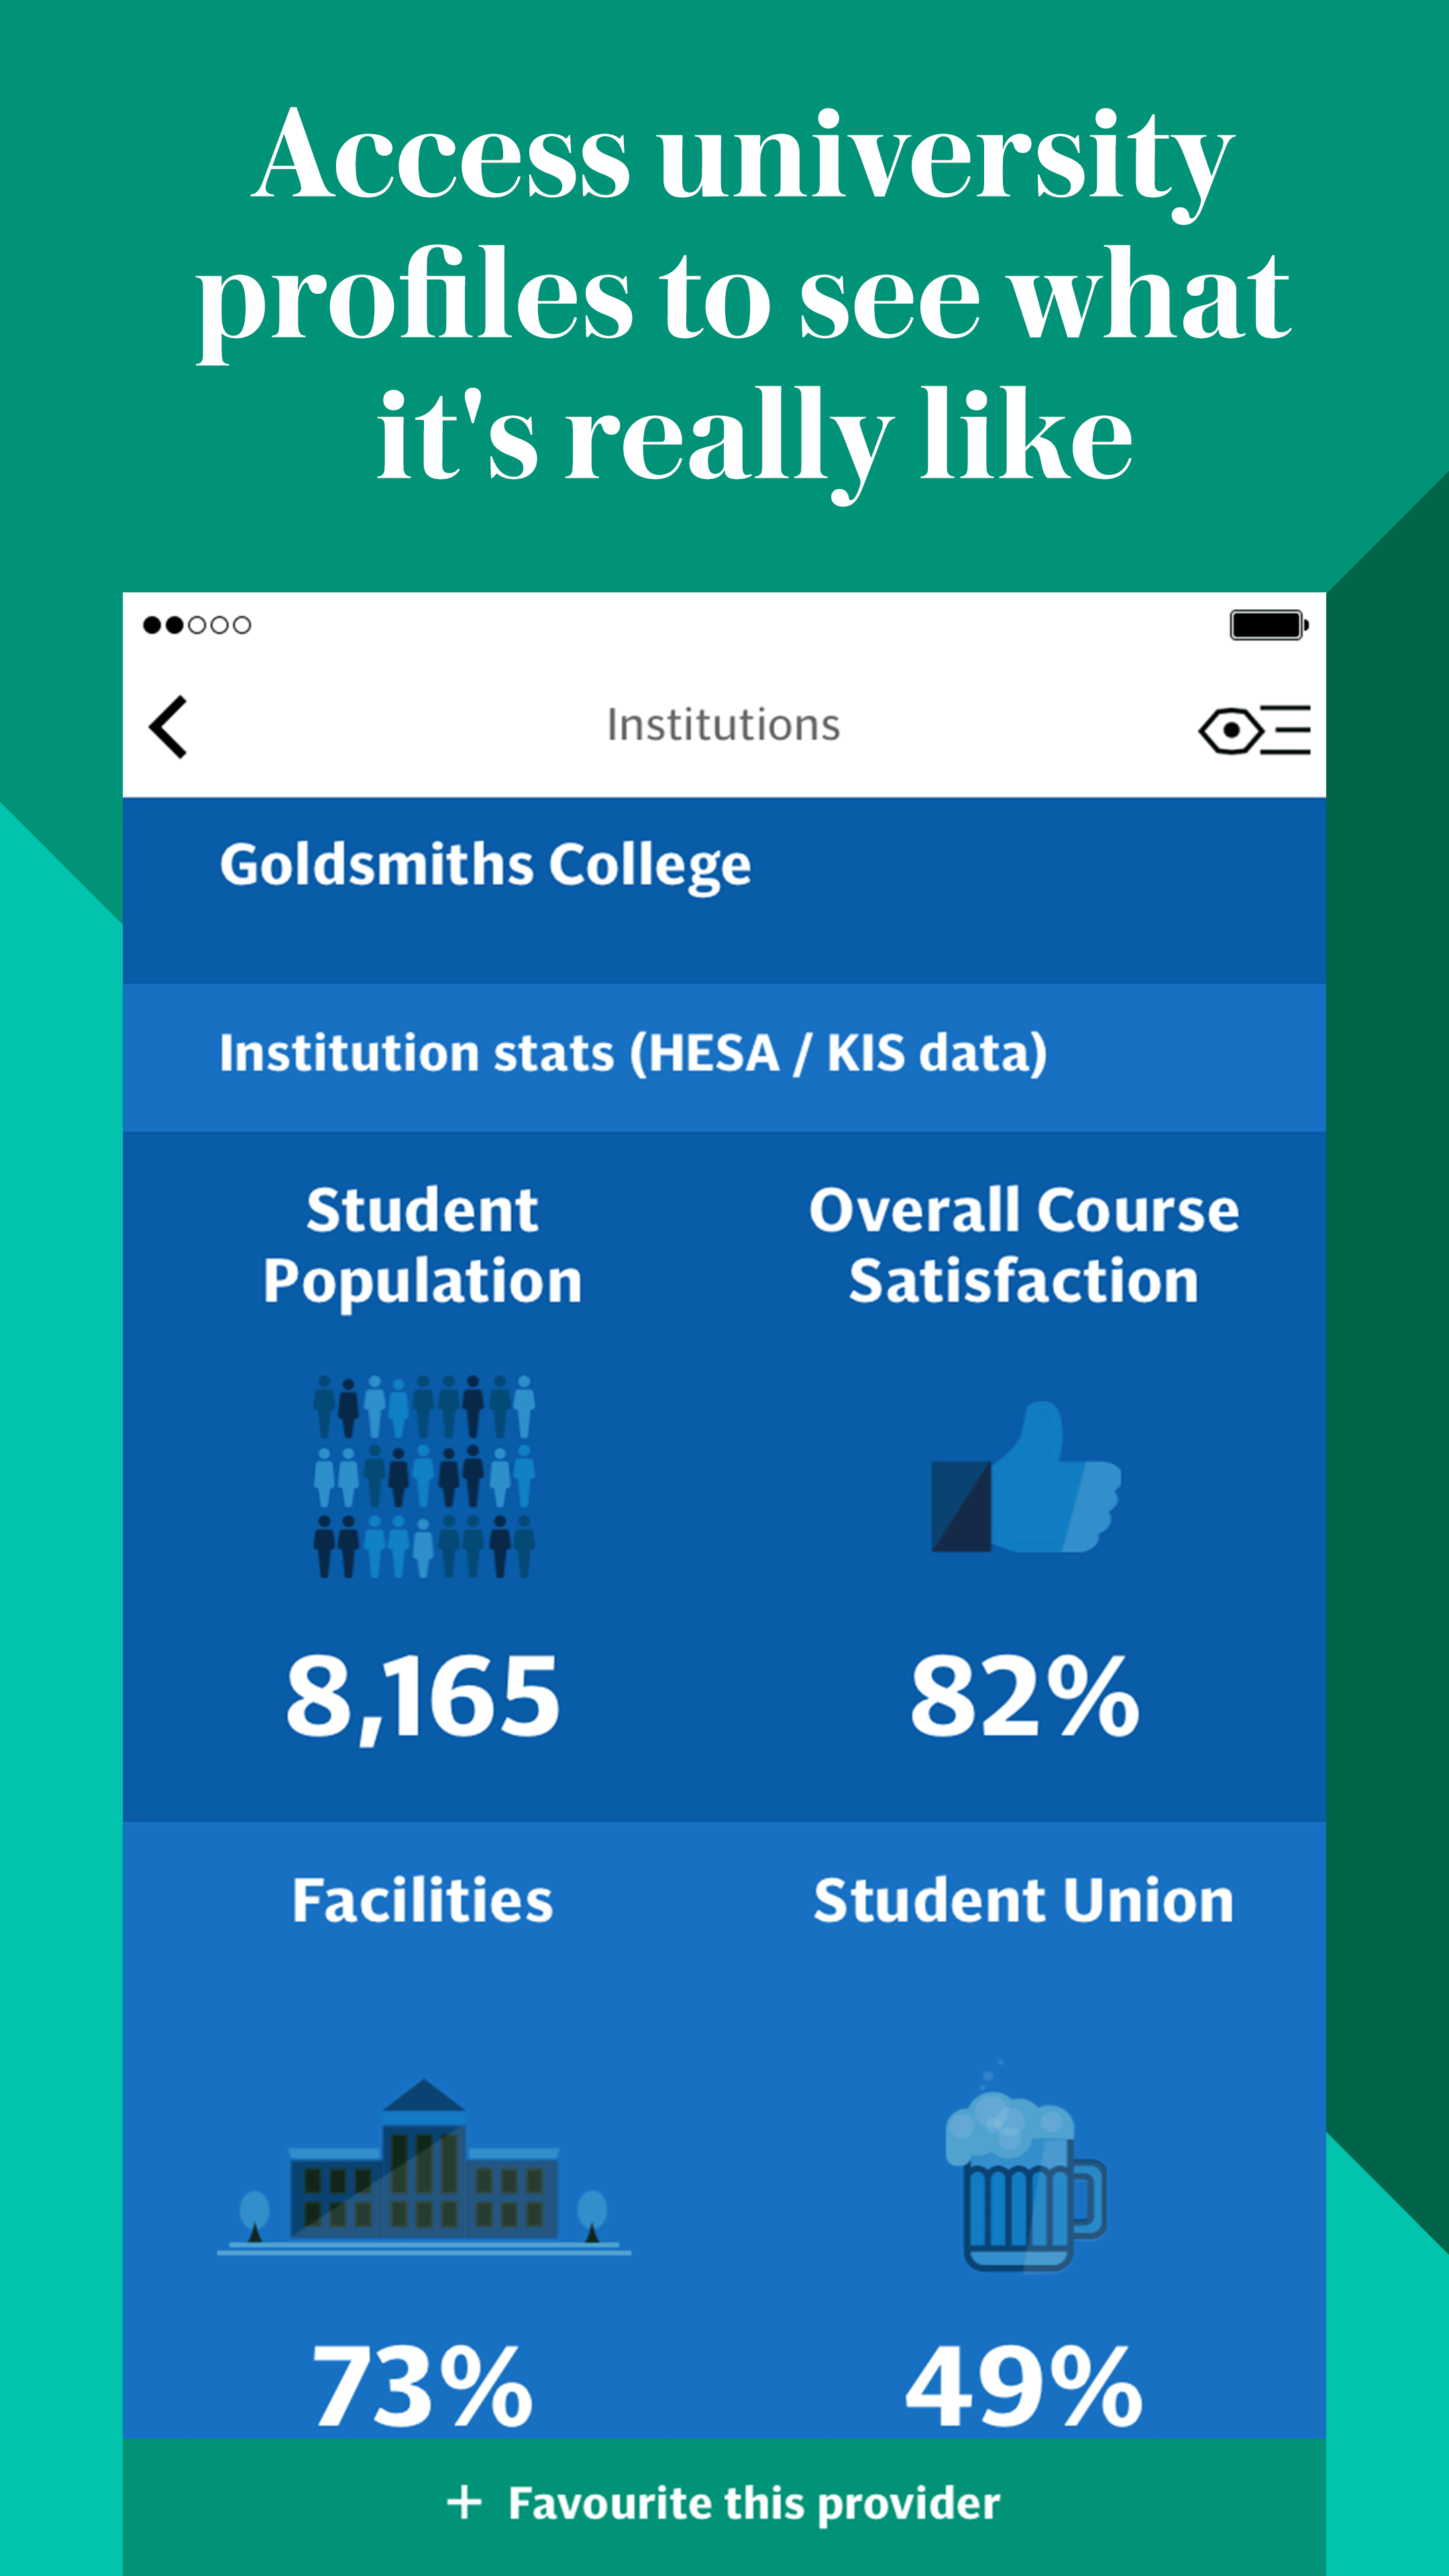Click the signal strength dots

coord(197,625)
